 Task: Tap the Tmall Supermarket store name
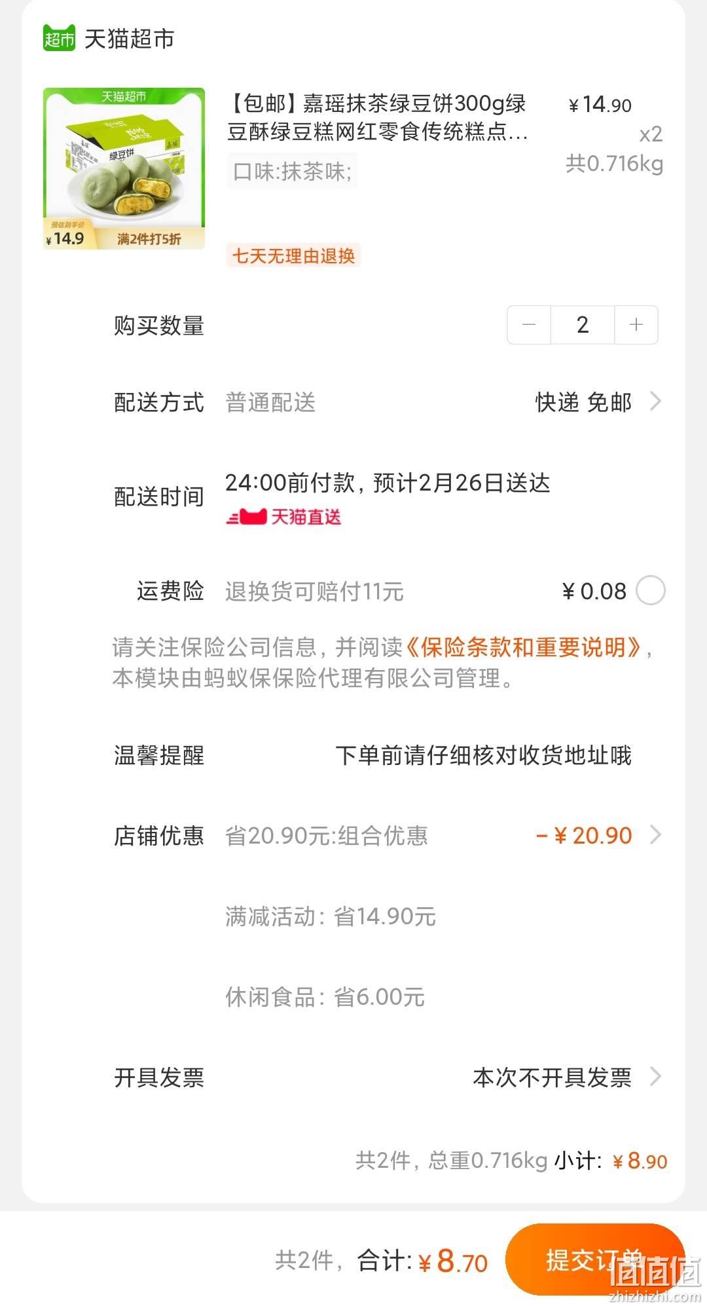[130, 39]
